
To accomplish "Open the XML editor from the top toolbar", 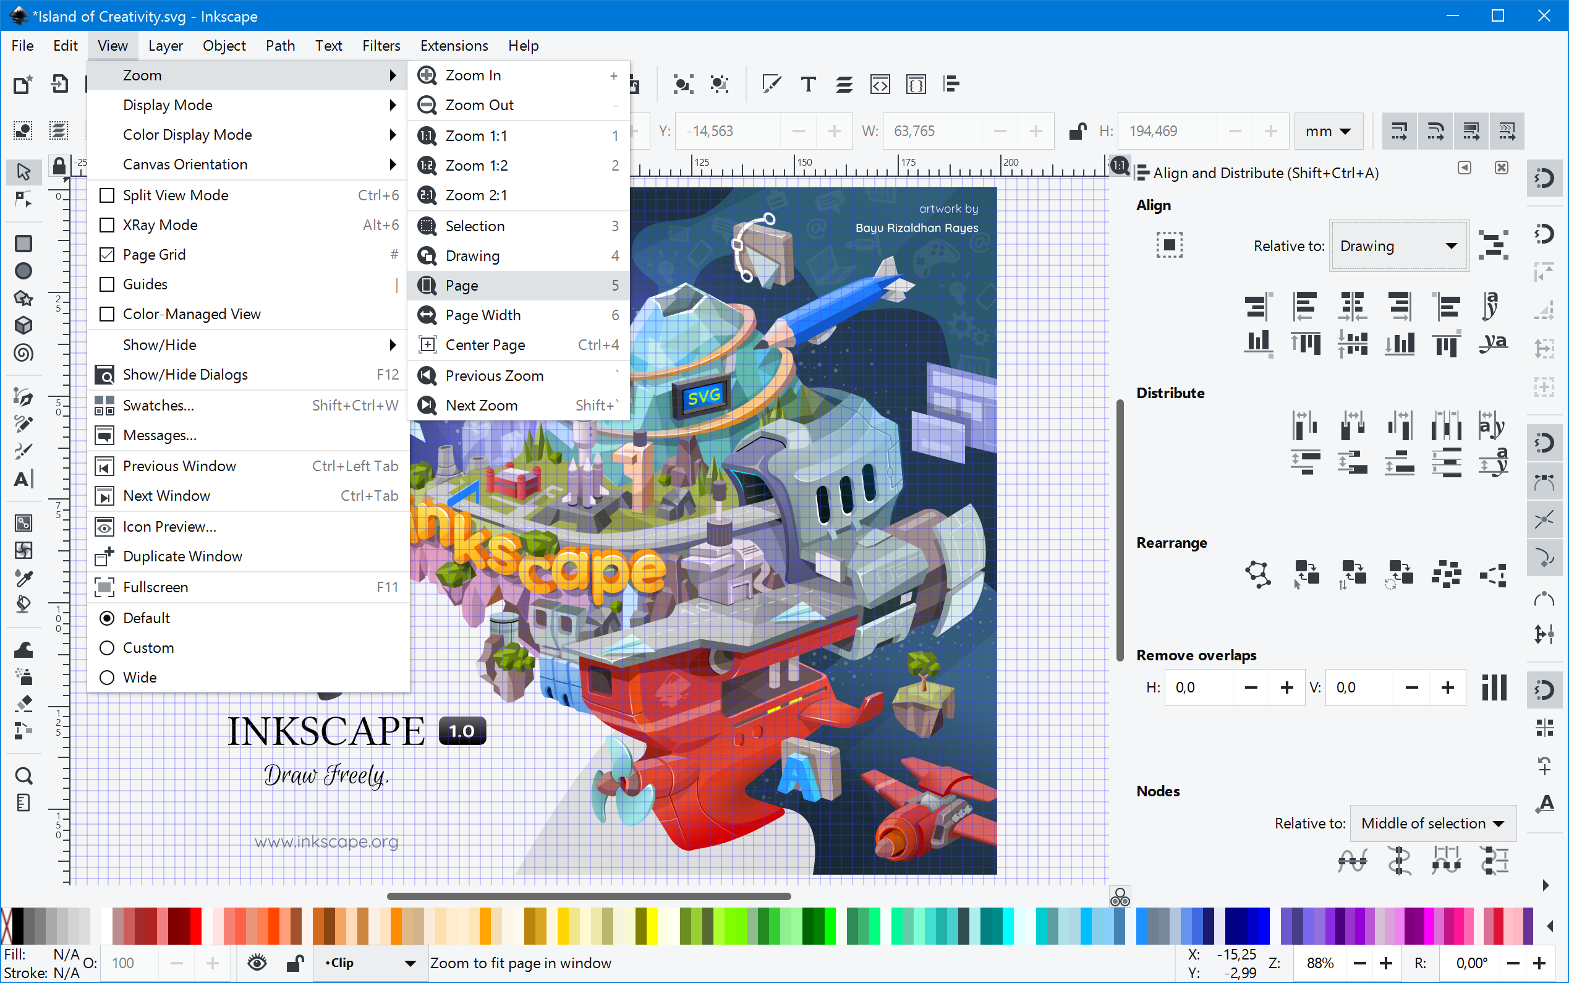I will [x=879, y=84].
